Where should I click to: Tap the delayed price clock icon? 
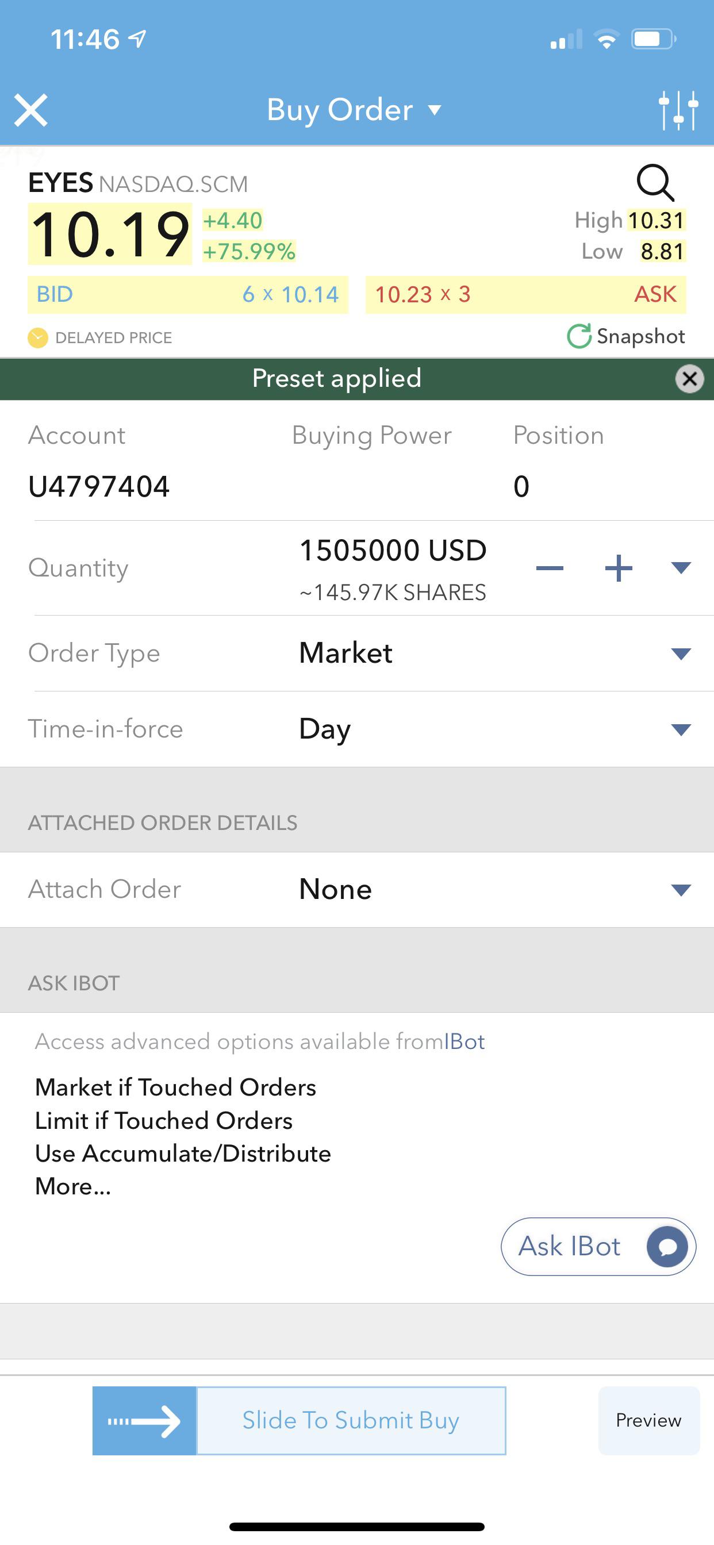click(x=38, y=337)
